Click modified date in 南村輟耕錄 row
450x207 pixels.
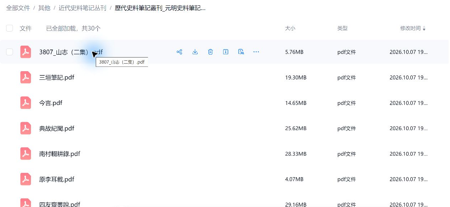[x=409, y=154]
